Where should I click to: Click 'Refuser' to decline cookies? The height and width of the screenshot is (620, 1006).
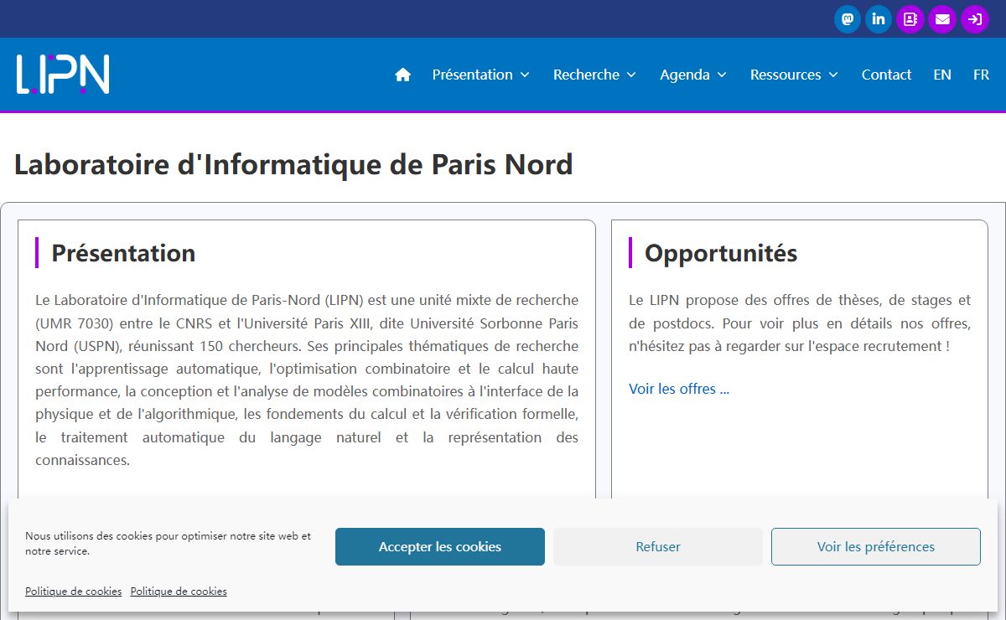click(658, 547)
